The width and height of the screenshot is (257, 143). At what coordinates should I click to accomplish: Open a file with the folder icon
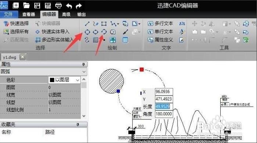[26, 5]
